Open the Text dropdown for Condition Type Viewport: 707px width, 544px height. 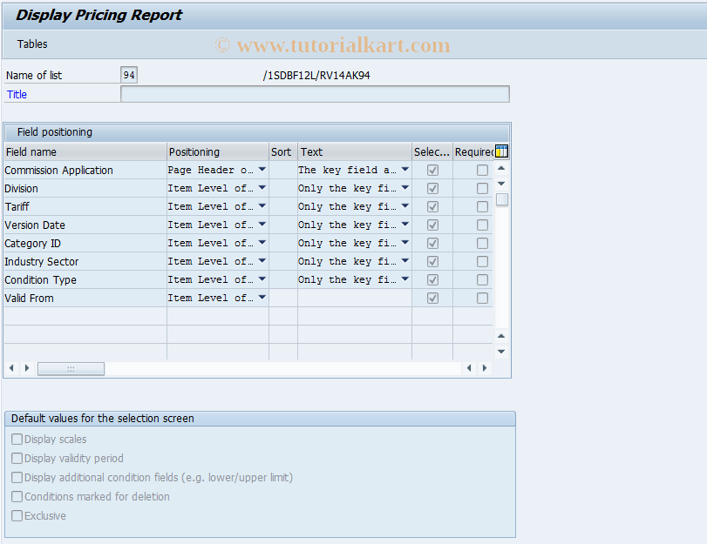tap(404, 279)
